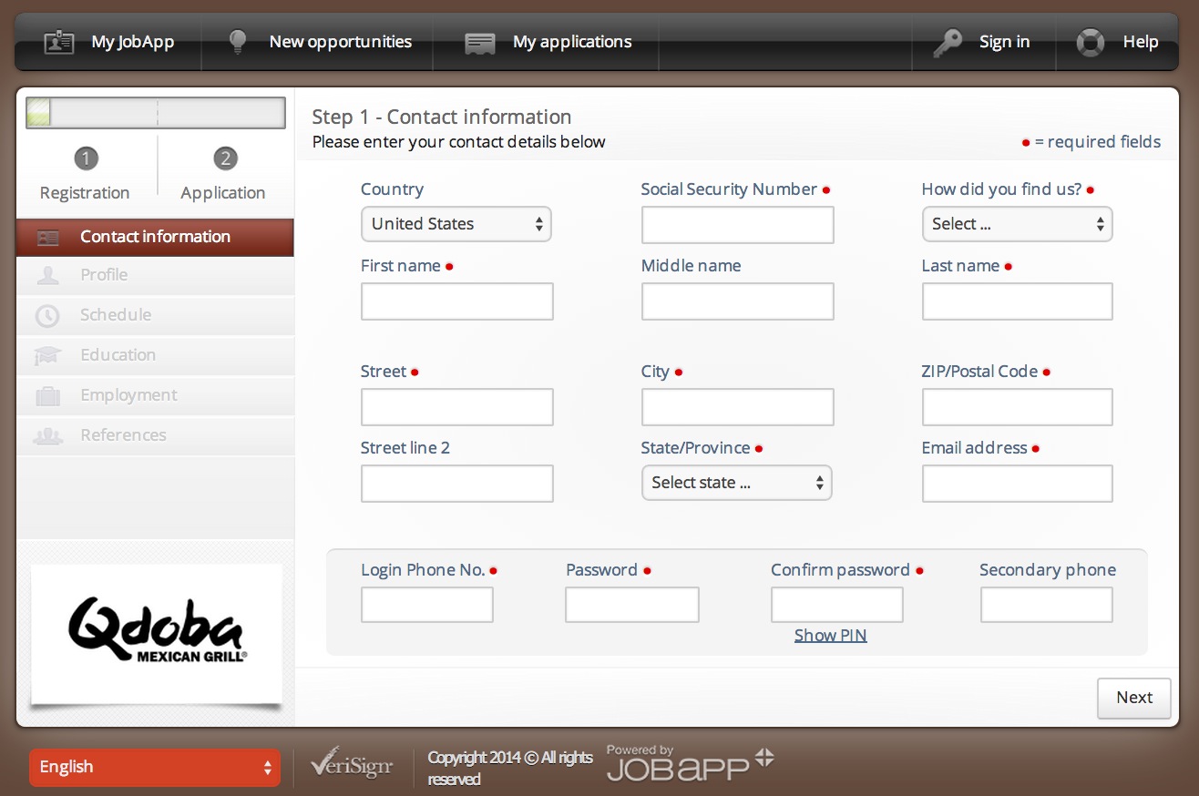Image resolution: width=1199 pixels, height=796 pixels.
Task: Select the Education graduation cap icon
Action: (x=46, y=354)
